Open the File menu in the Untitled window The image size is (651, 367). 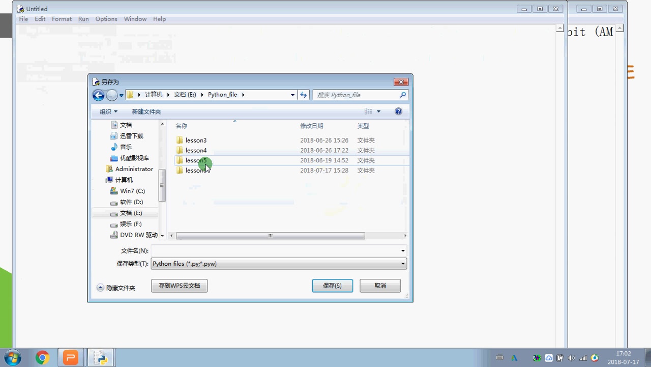[23, 19]
